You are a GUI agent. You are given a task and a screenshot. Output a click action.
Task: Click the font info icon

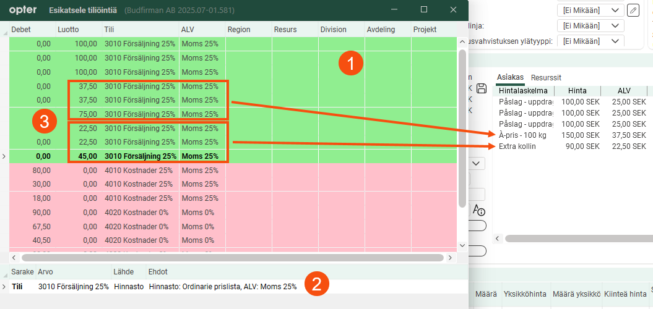[x=478, y=210]
